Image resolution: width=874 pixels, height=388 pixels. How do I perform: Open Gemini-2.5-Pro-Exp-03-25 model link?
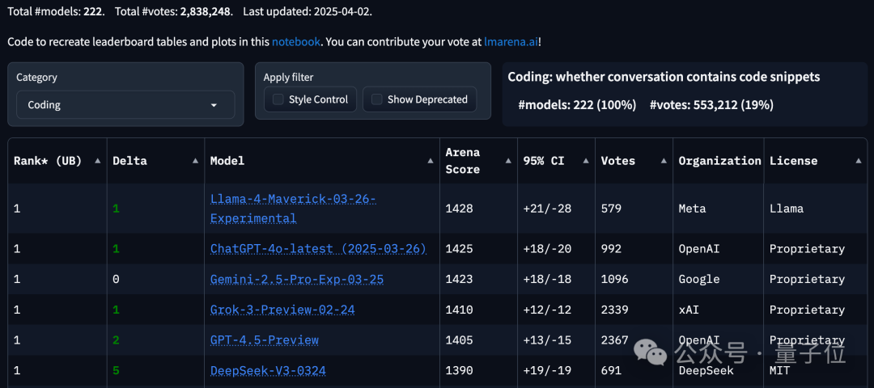click(296, 280)
